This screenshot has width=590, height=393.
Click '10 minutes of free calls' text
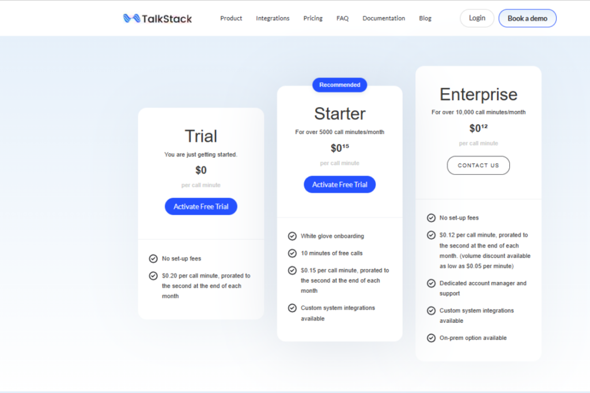[x=331, y=253]
